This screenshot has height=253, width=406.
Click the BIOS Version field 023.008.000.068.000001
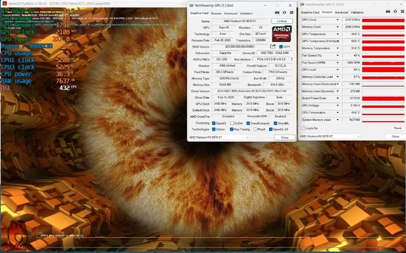(x=240, y=47)
